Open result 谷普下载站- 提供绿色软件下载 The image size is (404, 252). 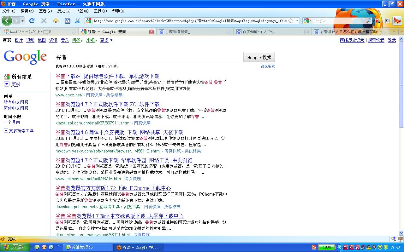click(x=107, y=76)
